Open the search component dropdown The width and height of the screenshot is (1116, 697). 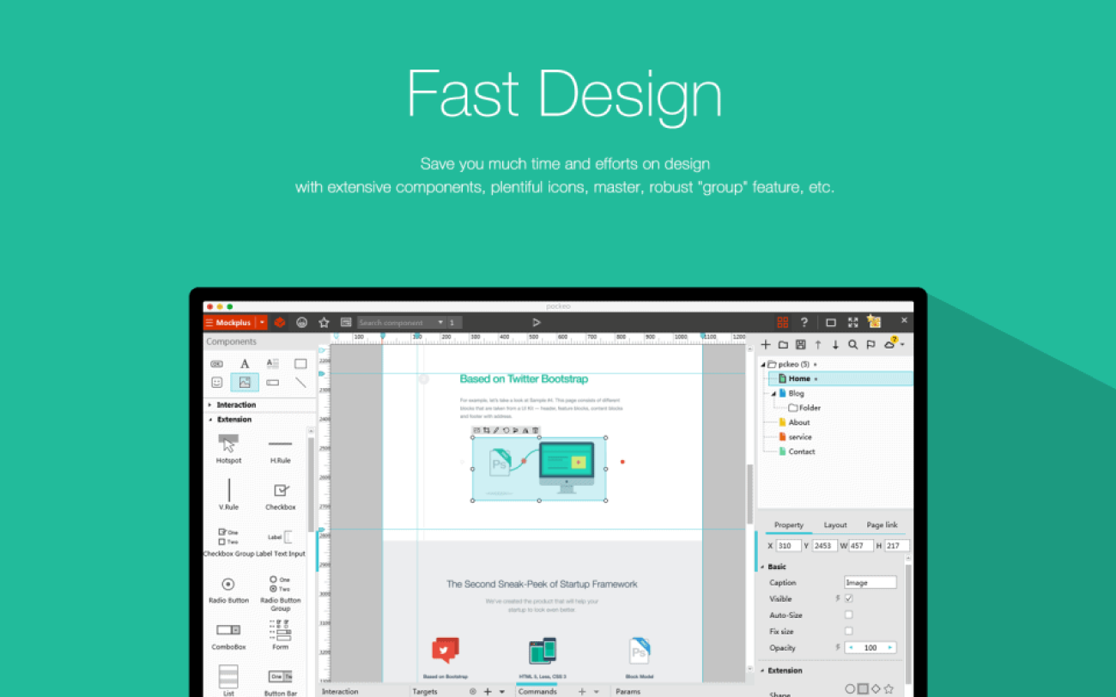click(441, 322)
